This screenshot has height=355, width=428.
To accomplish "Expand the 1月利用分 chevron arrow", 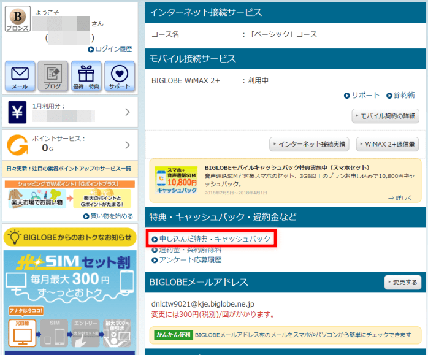I will click(x=128, y=112).
